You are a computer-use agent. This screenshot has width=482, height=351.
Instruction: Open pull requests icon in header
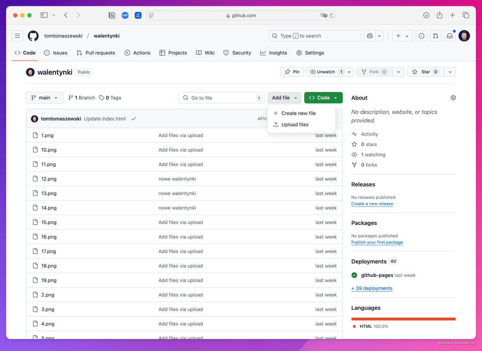435,36
